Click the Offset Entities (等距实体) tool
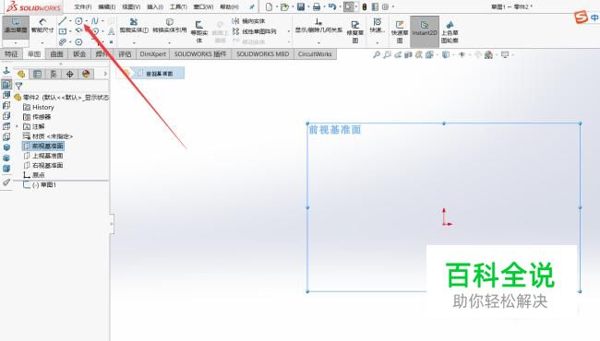 click(199, 32)
